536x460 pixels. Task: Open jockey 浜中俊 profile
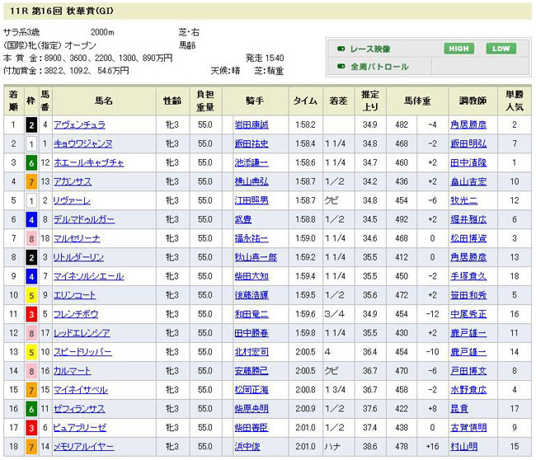click(x=247, y=447)
